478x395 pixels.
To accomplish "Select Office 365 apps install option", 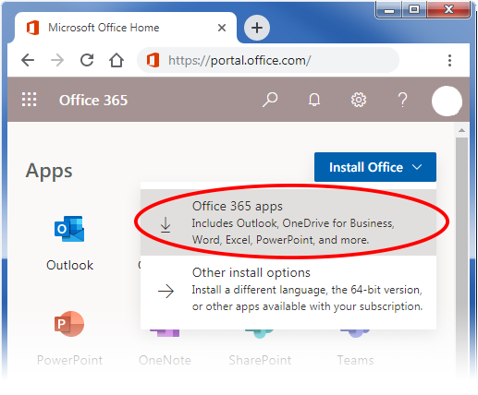I will pos(288,222).
